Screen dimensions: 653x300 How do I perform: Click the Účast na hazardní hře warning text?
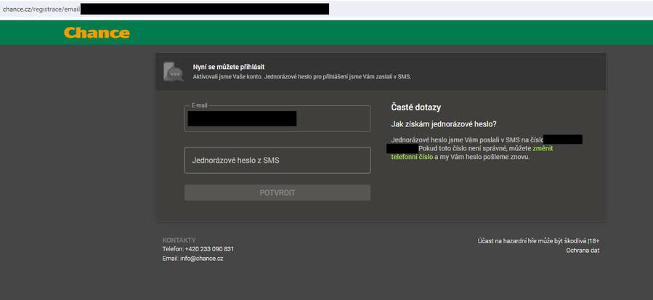(538, 241)
